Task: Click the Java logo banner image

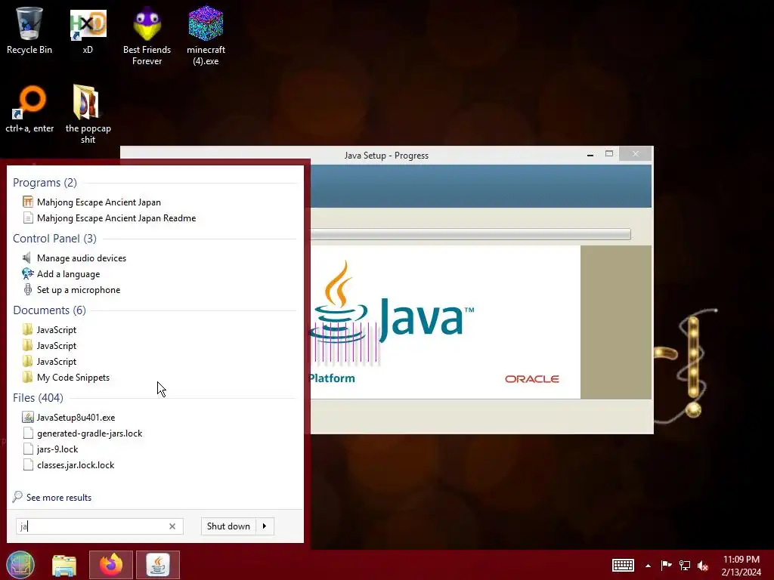Action: (445, 322)
